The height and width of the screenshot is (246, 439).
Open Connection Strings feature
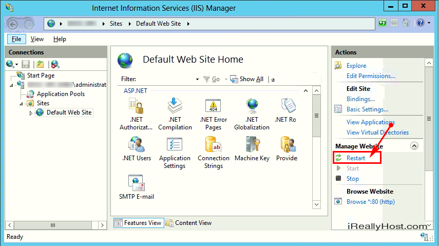click(214, 153)
